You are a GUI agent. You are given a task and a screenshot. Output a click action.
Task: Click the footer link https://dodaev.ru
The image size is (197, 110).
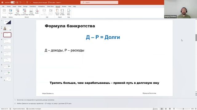click(x=48, y=94)
